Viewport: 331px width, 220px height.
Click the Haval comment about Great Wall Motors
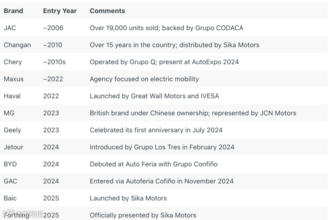[154, 96]
